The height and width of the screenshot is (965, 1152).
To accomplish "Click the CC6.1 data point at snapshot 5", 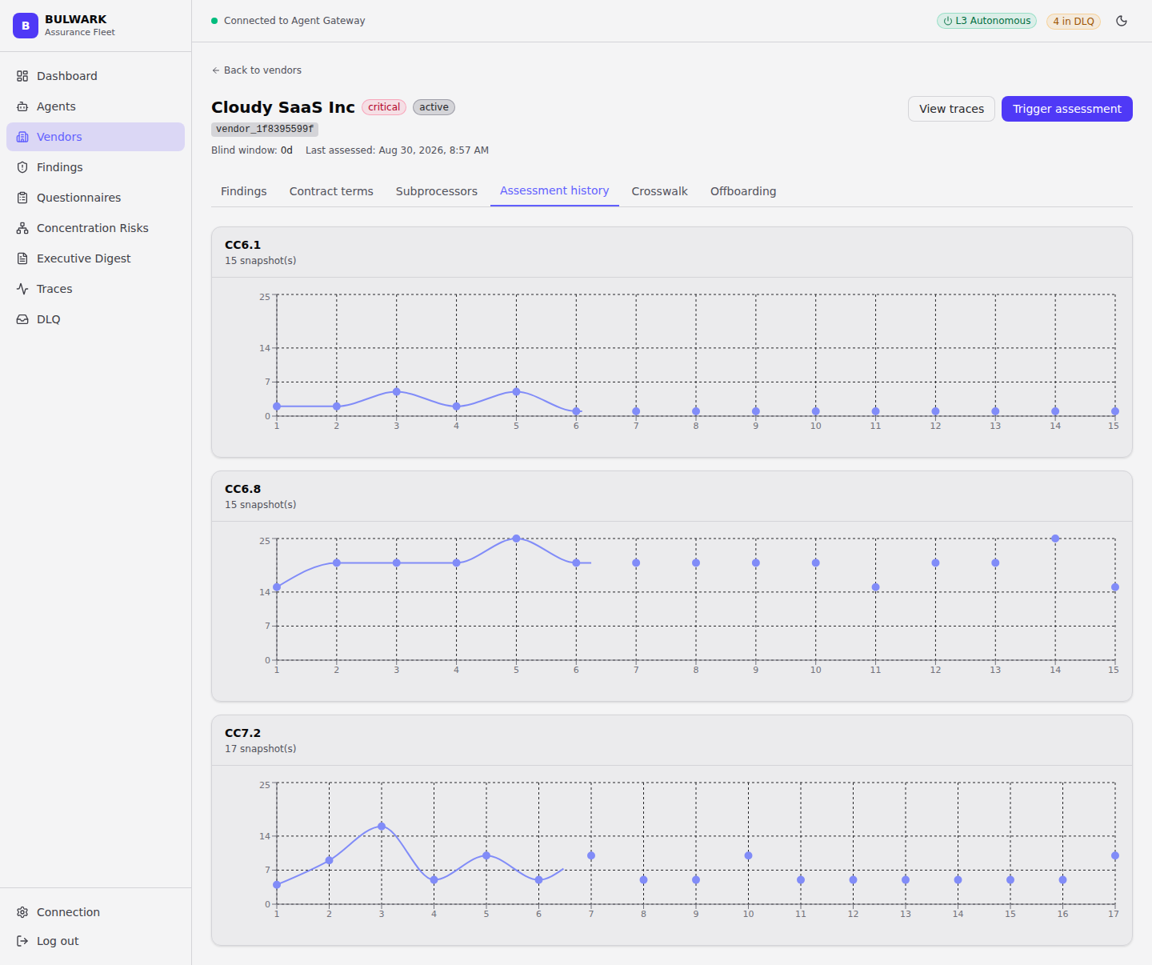I will pyautogui.click(x=516, y=392).
